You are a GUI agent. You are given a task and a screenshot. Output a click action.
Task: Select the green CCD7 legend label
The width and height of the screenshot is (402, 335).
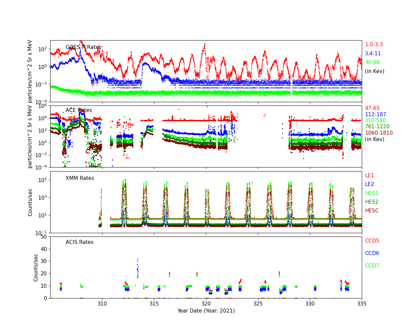372,266
